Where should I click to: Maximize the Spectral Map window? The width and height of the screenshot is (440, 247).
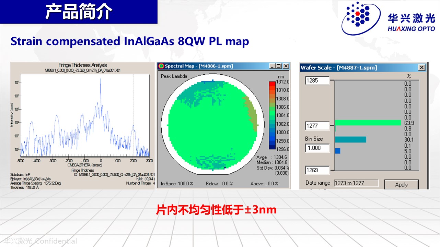pos(278,66)
